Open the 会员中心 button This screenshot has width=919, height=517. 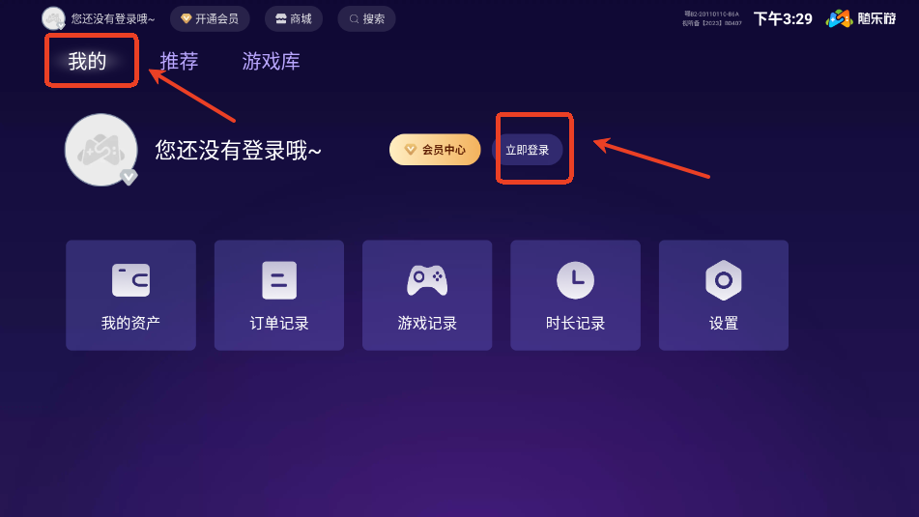click(435, 150)
